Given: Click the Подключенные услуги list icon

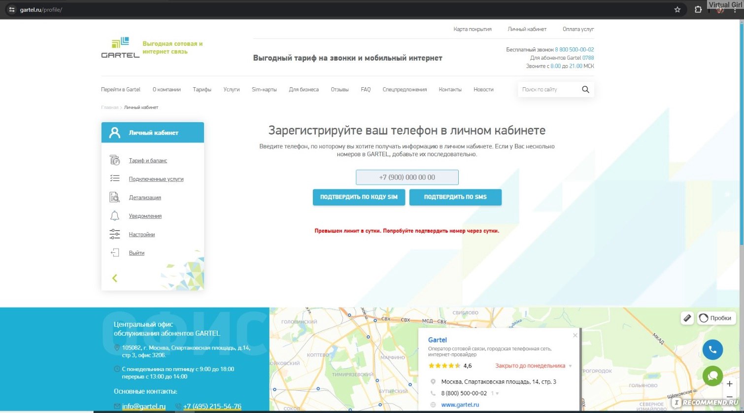Looking at the screenshot, I should coord(115,178).
